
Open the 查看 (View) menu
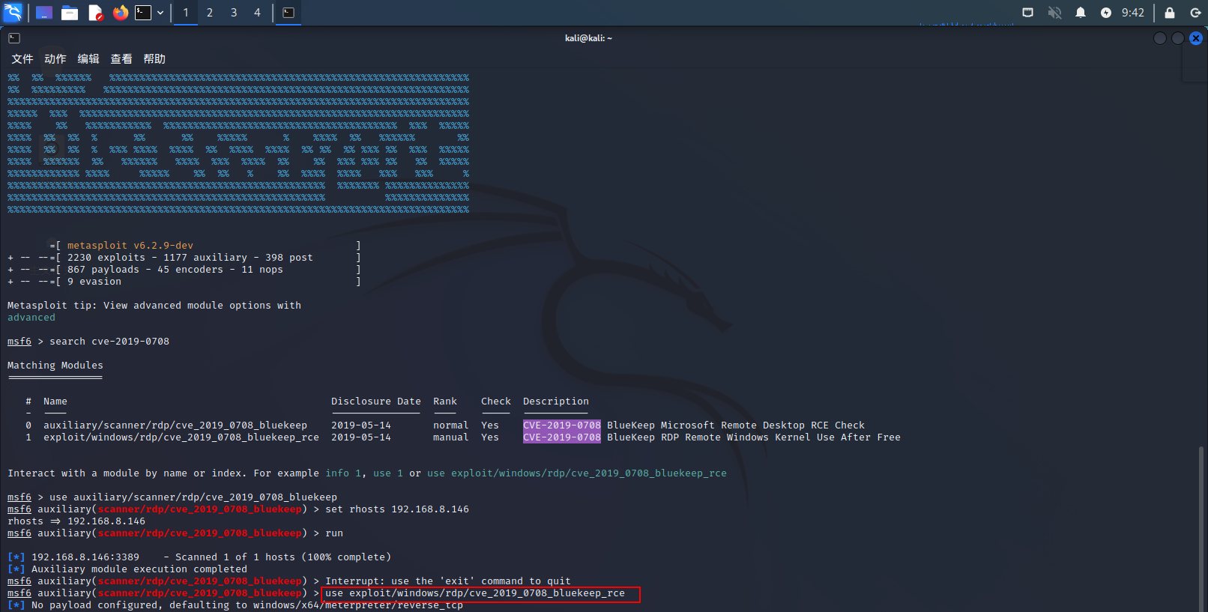121,59
